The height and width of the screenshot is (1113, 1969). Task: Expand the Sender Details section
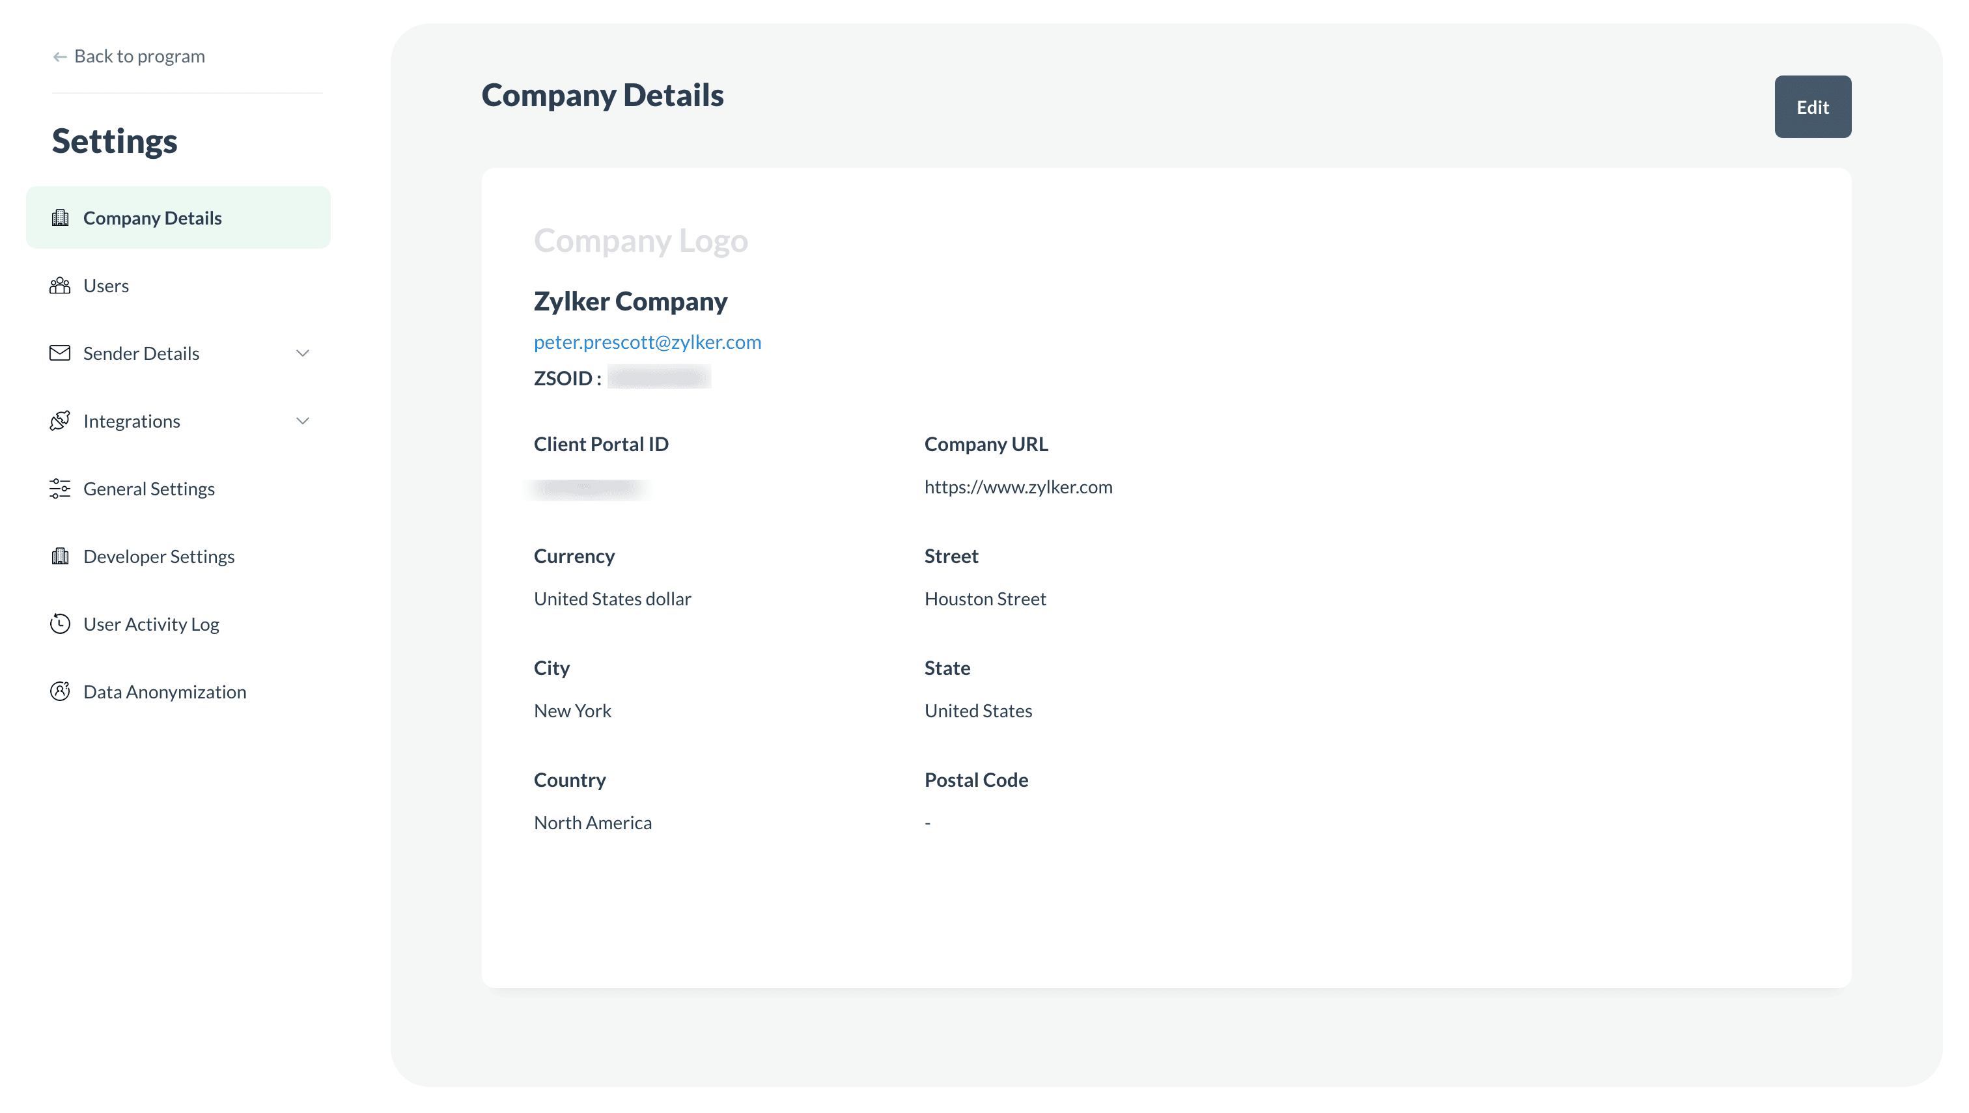point(303,352)
